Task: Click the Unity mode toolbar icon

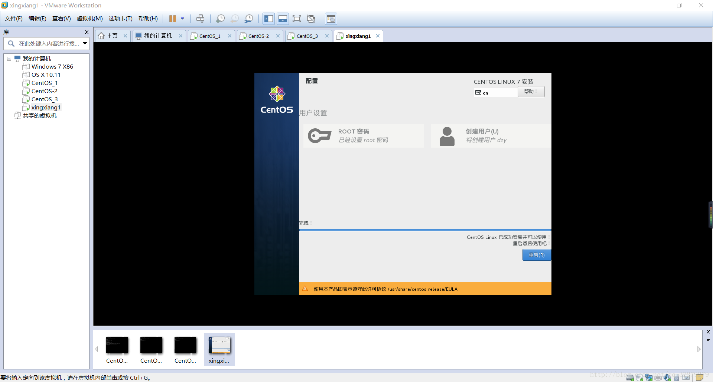Action: coord(311,19)
